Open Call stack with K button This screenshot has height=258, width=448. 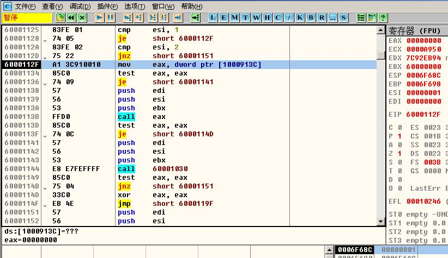coord(300,18)
